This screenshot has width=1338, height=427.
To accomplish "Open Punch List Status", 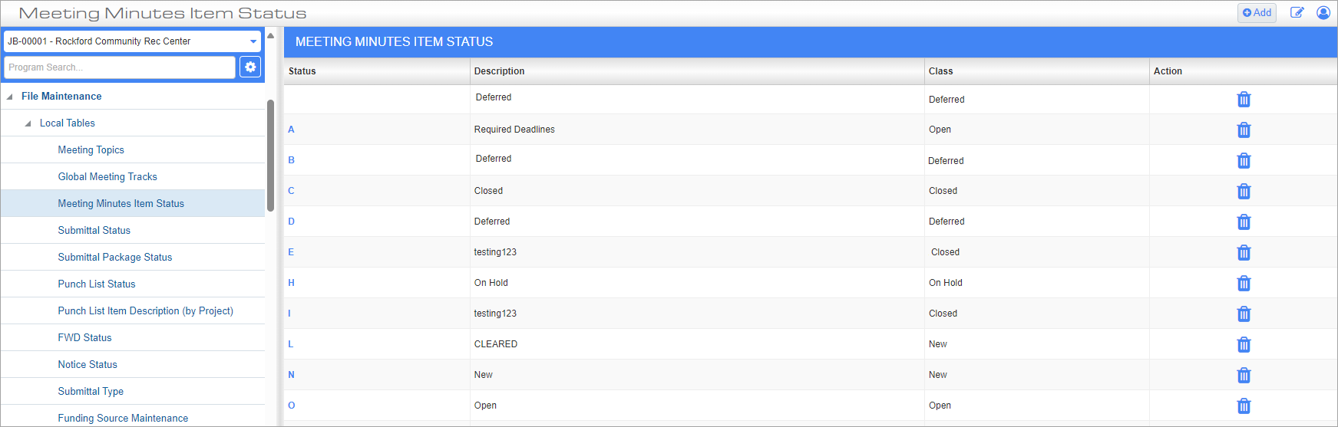I will pos(97,284).
